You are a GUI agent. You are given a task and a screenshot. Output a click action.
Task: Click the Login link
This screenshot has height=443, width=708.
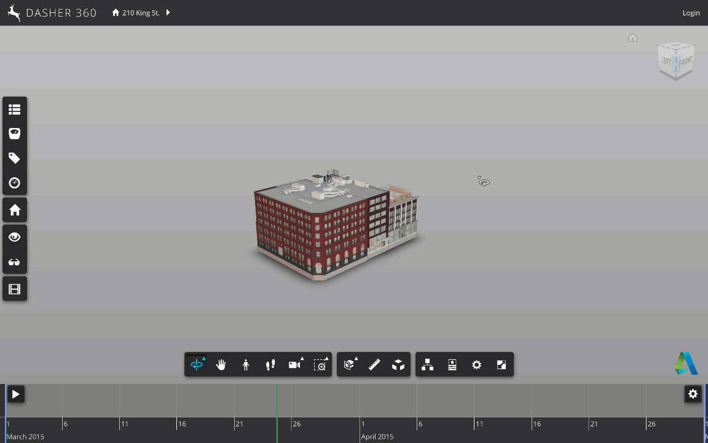[x=691, y=13]
